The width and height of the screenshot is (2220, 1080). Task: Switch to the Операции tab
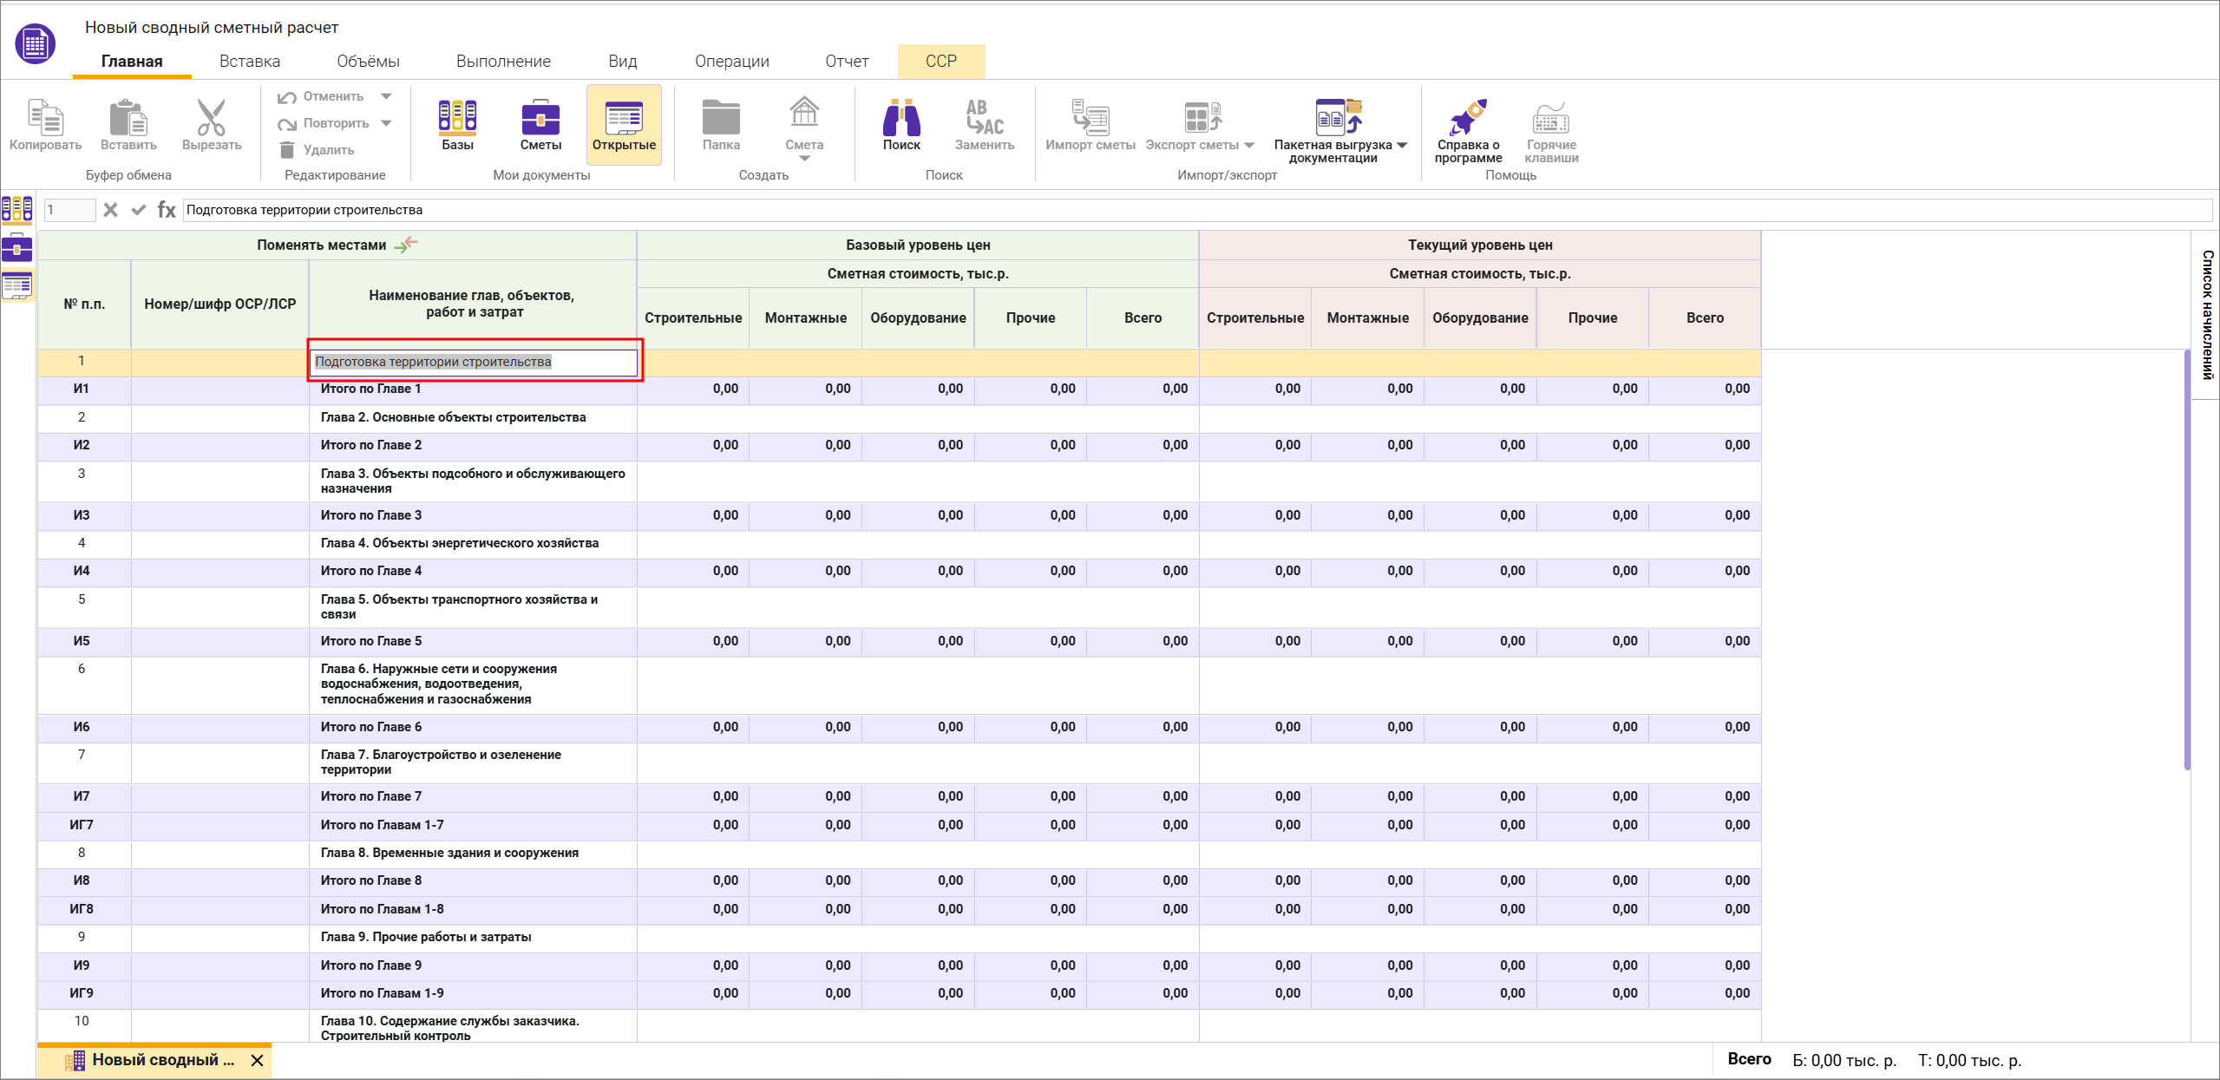(732, 62)
